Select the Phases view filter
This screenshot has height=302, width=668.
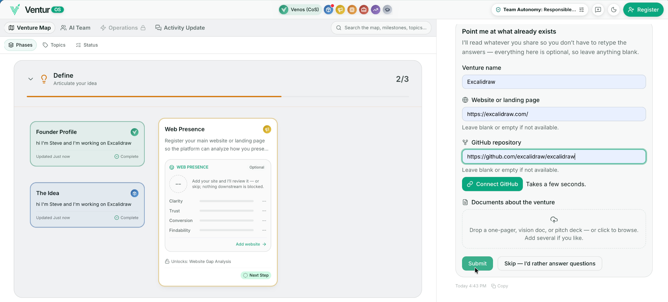pyautogui.click(x=21, y=45)
